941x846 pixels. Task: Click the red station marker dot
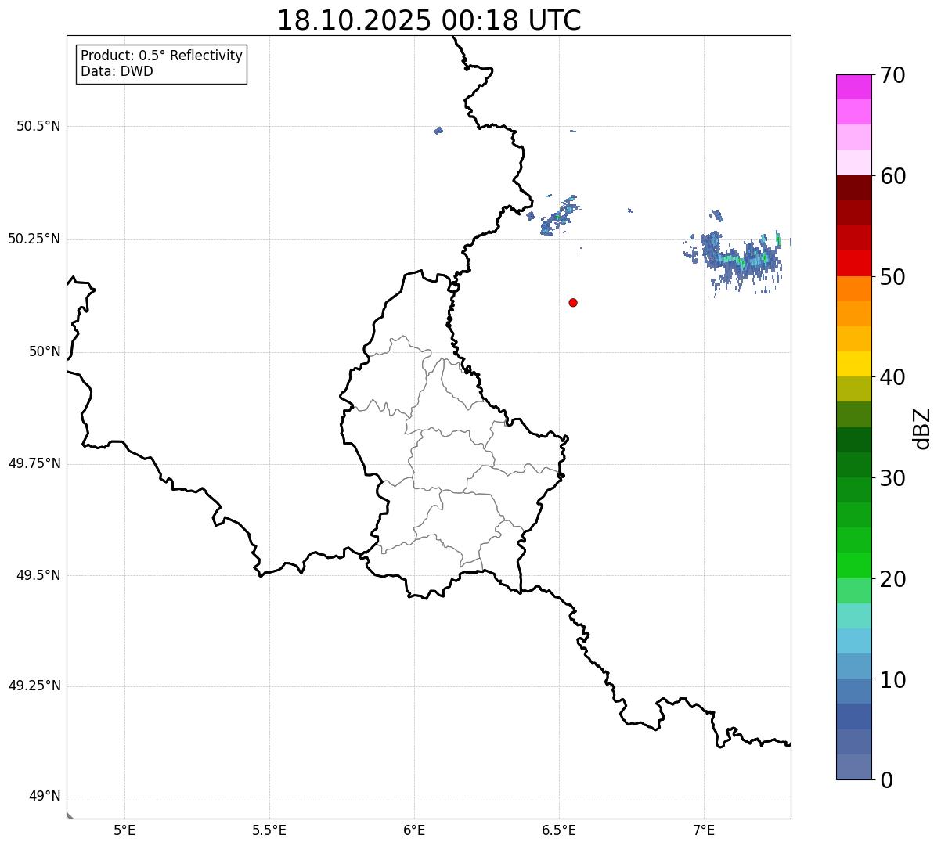tap(573, 302)
